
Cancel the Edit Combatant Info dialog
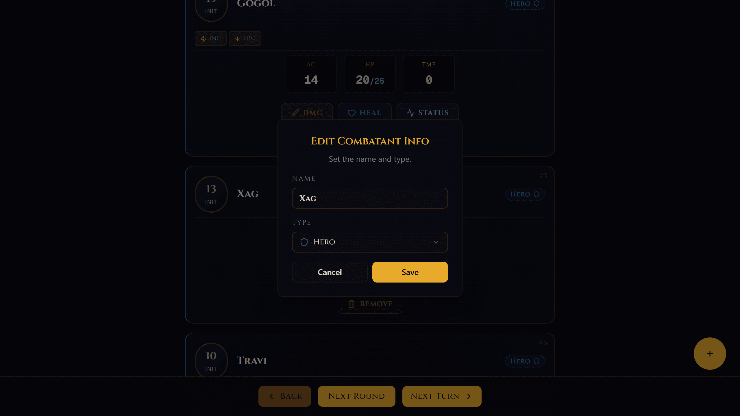tap(330, 272)
